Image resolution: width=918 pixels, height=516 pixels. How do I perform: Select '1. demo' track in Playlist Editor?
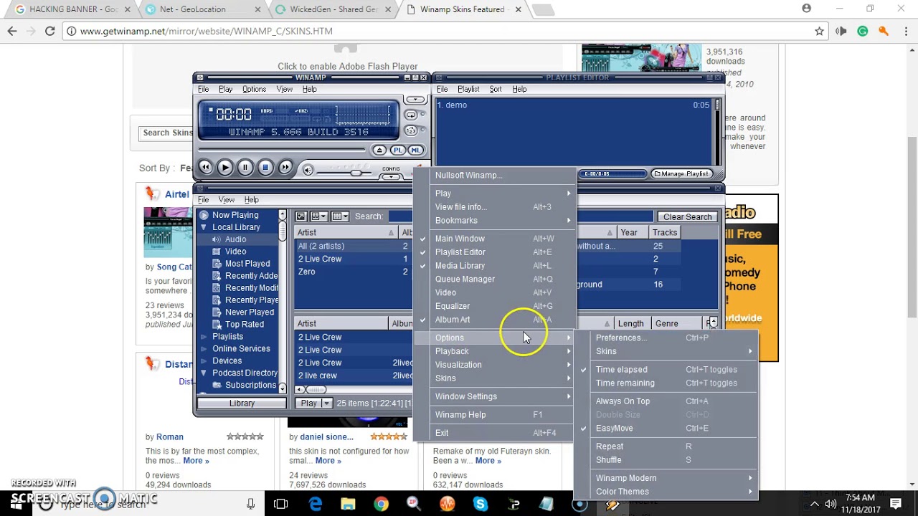pos(574,105)
